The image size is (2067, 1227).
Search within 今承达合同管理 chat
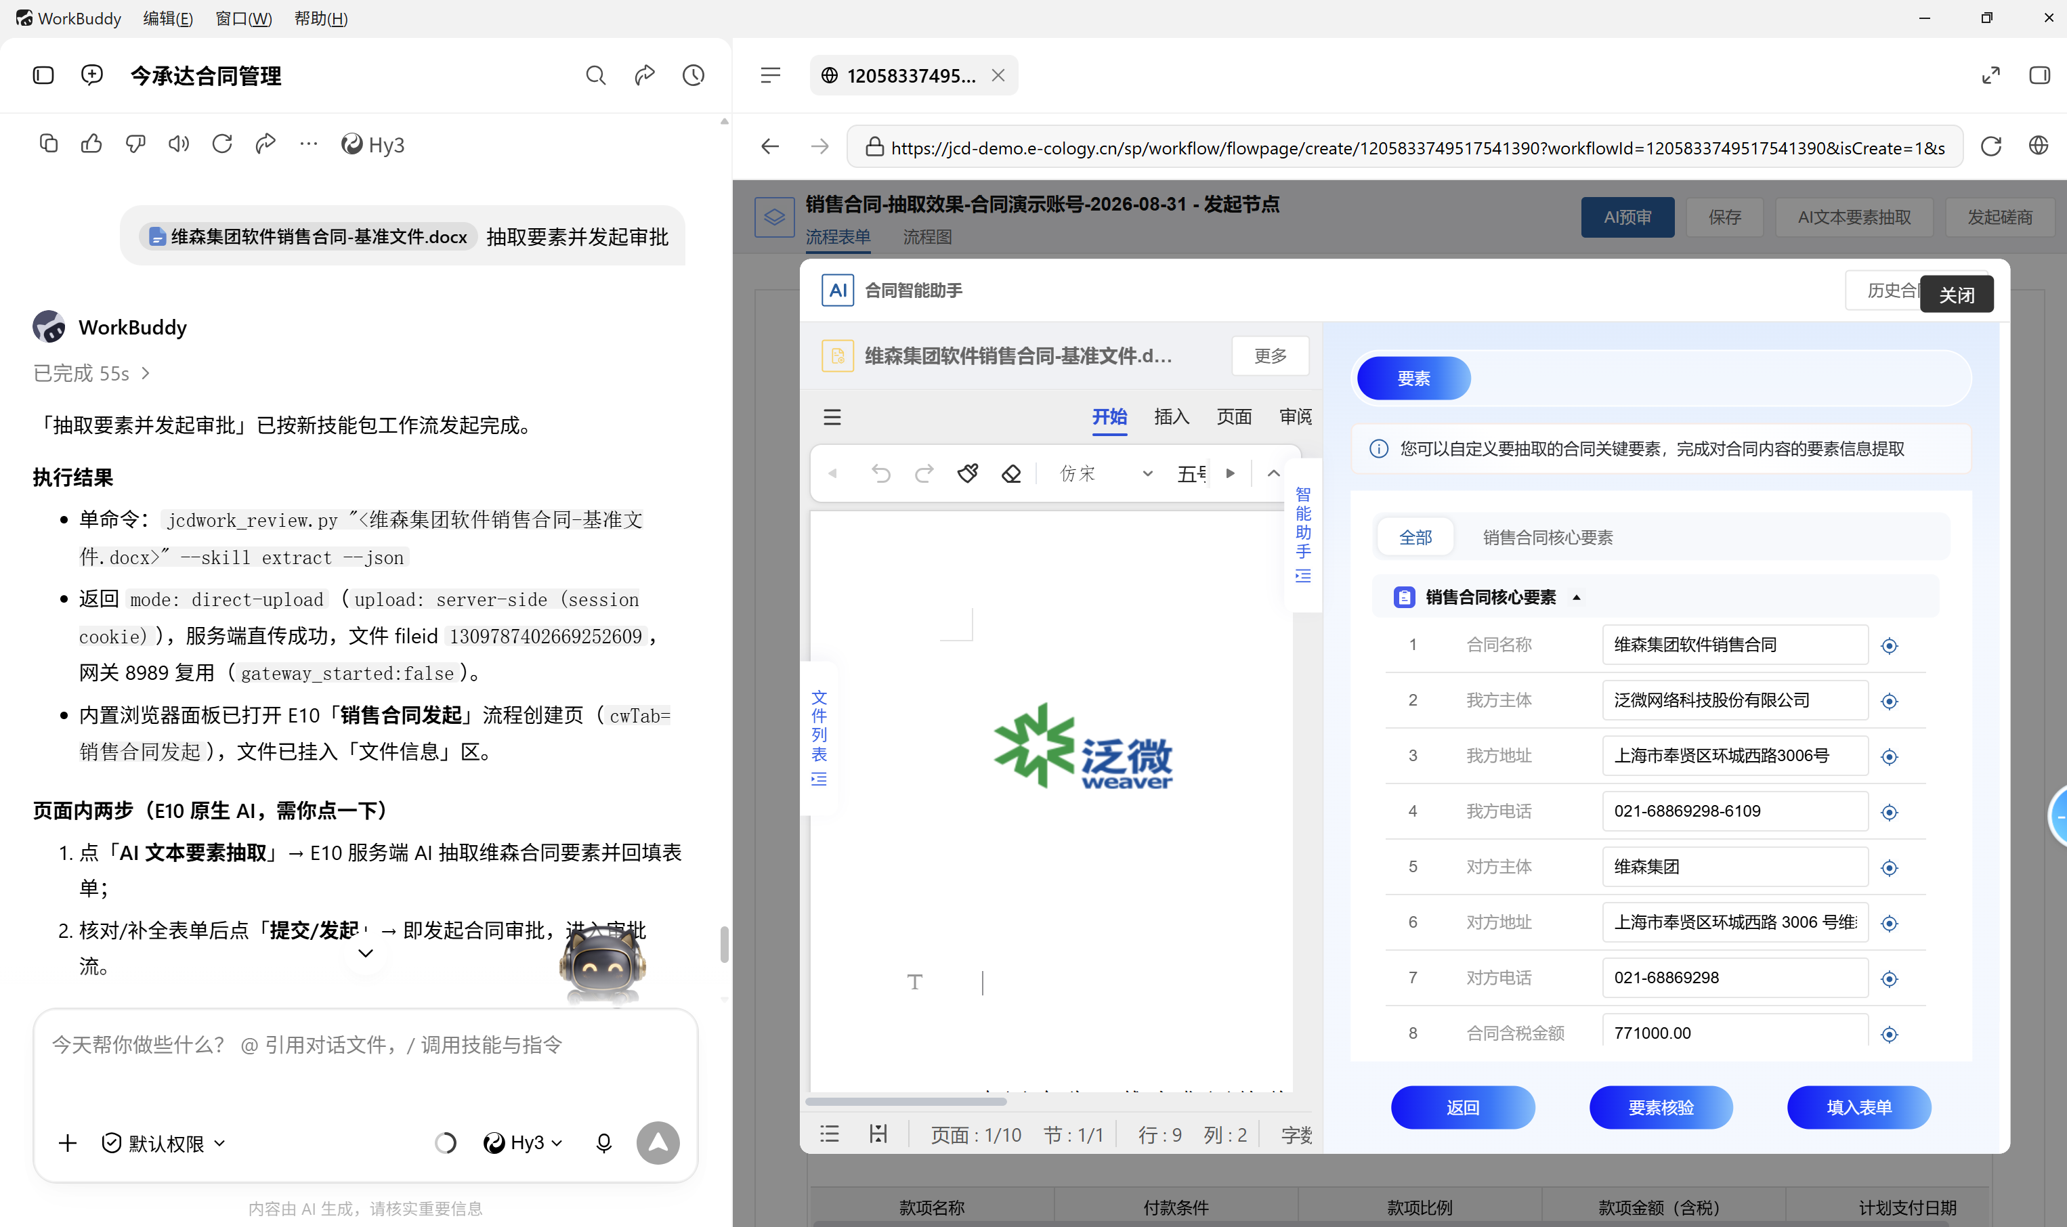click(595, 75)
